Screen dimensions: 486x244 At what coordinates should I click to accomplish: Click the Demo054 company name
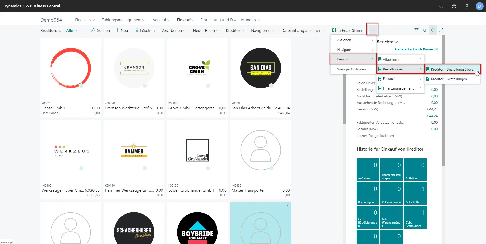(x=51, y=20)
